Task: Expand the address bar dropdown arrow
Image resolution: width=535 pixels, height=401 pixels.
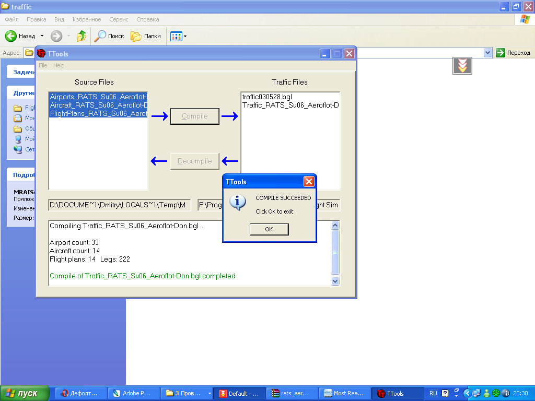Action: [487, 53]
